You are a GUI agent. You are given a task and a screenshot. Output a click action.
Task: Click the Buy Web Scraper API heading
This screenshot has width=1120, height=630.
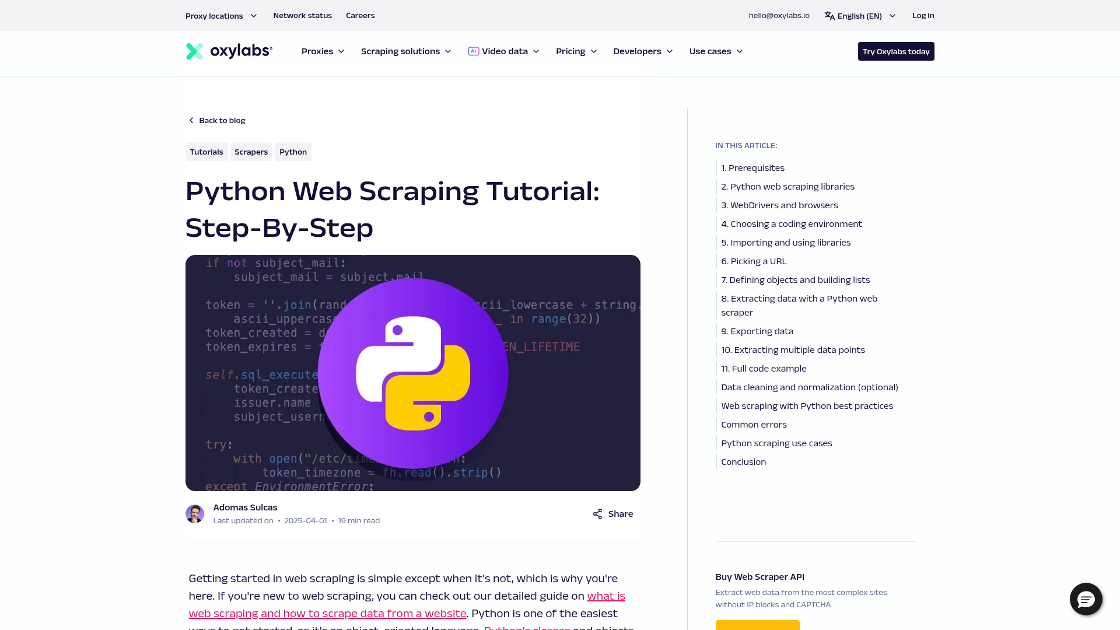coord(759,577)
